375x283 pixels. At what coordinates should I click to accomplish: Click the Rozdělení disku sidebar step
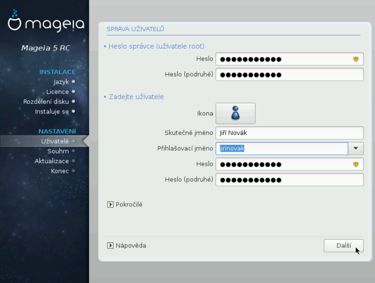(46, 102)
